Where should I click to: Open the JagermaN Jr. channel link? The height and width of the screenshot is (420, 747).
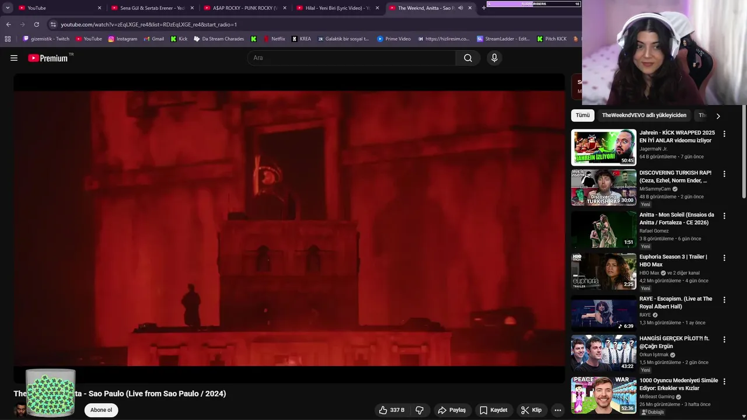(x=653, y=149)
